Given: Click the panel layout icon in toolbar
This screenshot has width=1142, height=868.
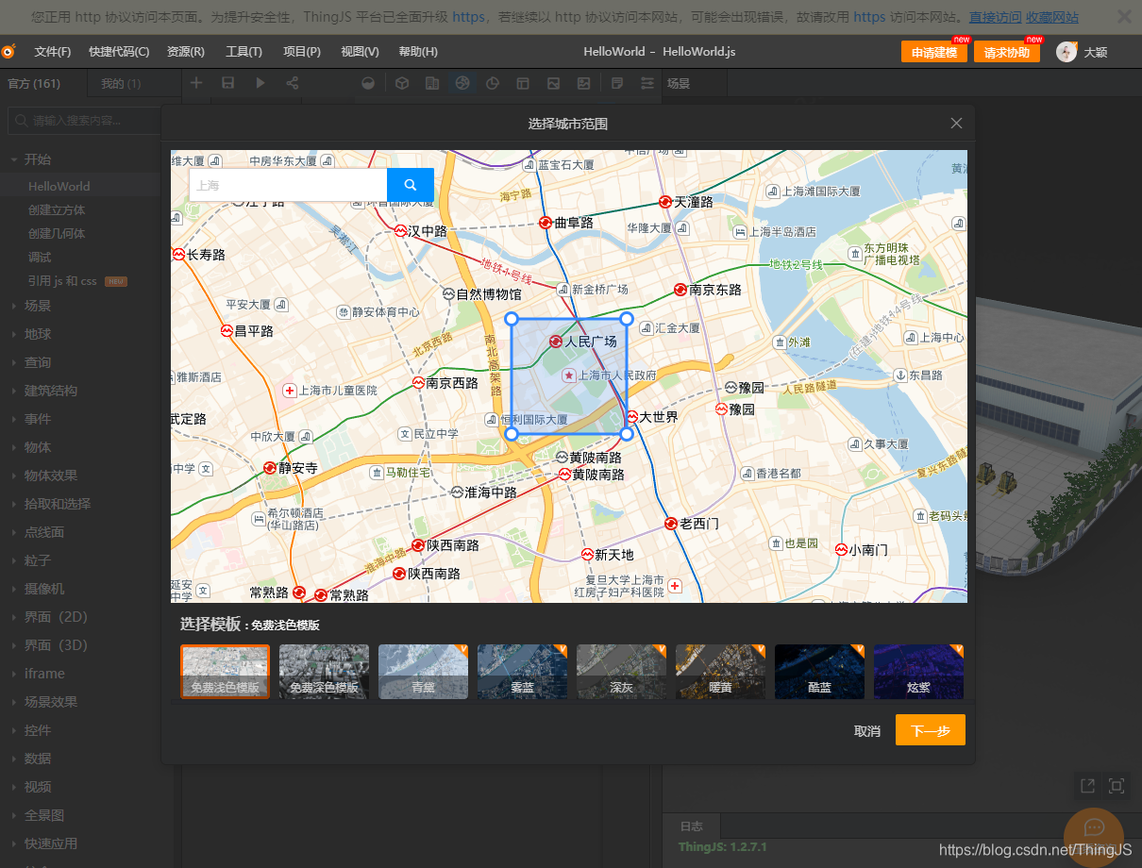Looking at the screenshot, I should point(522,83).
